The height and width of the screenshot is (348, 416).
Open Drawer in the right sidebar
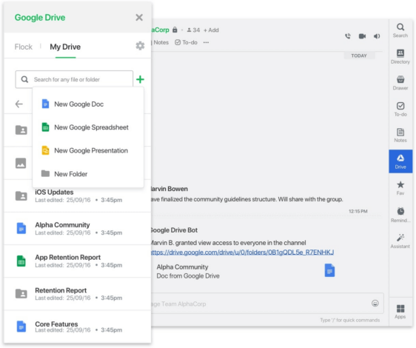(x=400, y=83)
